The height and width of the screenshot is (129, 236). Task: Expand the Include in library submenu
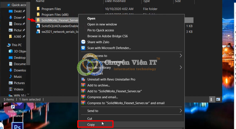coord(181,68)
